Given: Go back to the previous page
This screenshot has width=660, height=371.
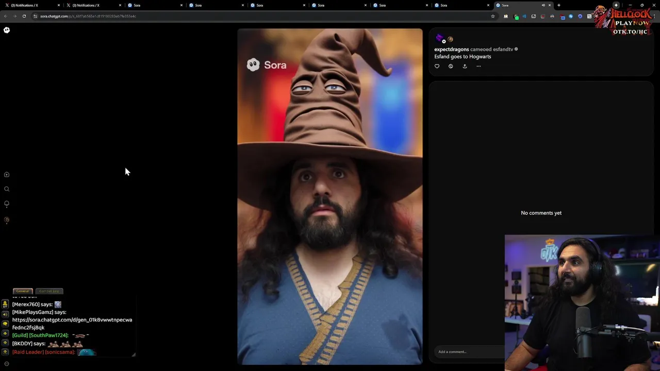Looking at the screenshot, I should 6,16.
